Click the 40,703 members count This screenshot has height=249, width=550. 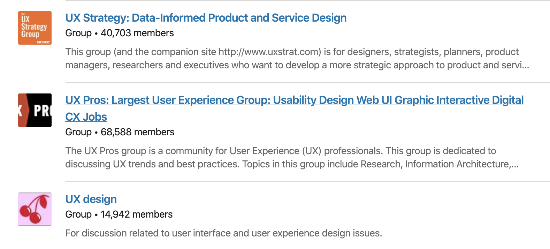coord(137,33)
